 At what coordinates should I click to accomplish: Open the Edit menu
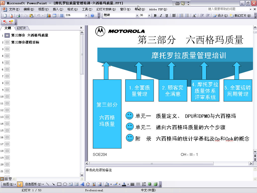(29, 9)
